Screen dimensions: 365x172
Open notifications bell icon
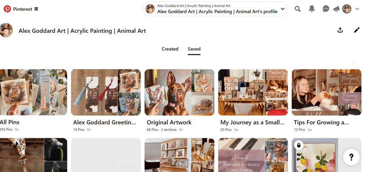[312, 9]
